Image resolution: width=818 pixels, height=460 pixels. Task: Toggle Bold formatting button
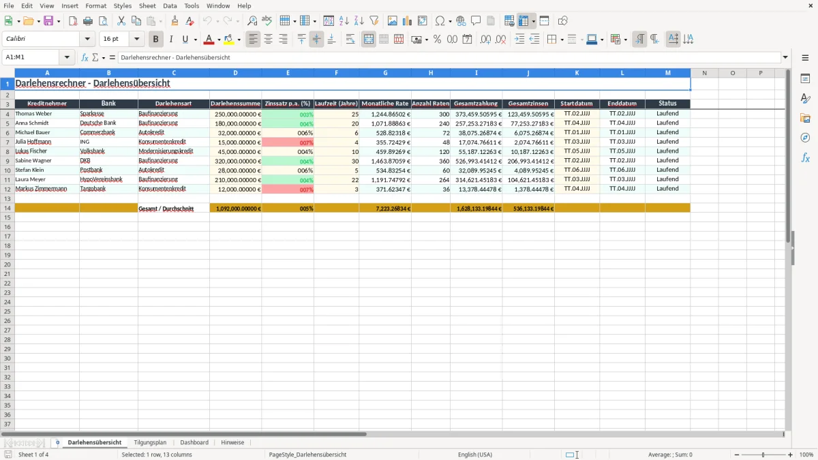tap(155, 40)
